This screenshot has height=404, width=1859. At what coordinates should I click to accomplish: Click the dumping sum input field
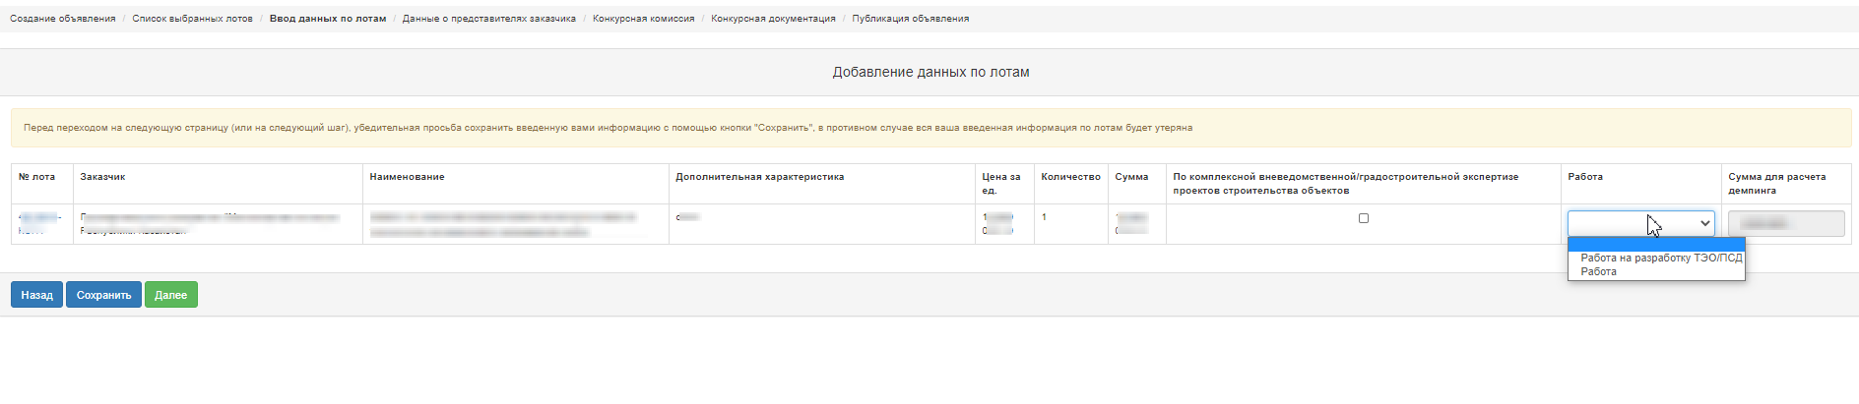(x=1785, y=224)
